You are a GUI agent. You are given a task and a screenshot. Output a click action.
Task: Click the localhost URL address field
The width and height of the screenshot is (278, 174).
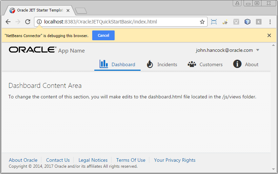(121, 22)
